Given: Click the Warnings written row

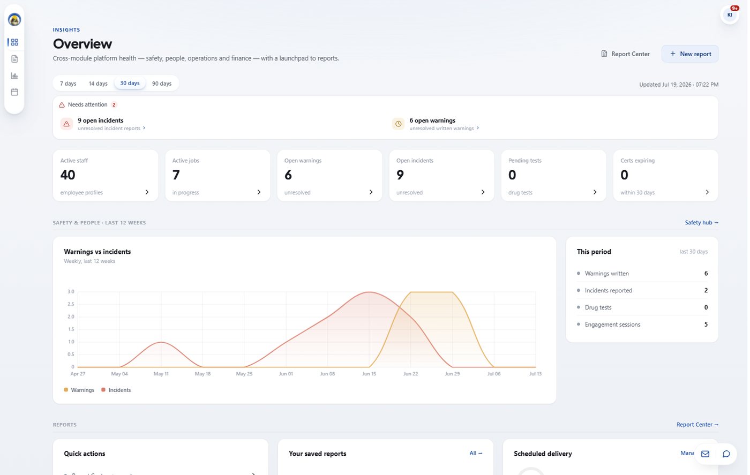Looking at the screenshot, I should [642, 274].
